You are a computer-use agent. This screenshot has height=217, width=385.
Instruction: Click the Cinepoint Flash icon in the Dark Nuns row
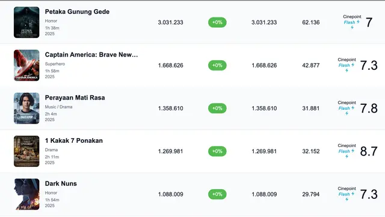[x=346, y=194]
